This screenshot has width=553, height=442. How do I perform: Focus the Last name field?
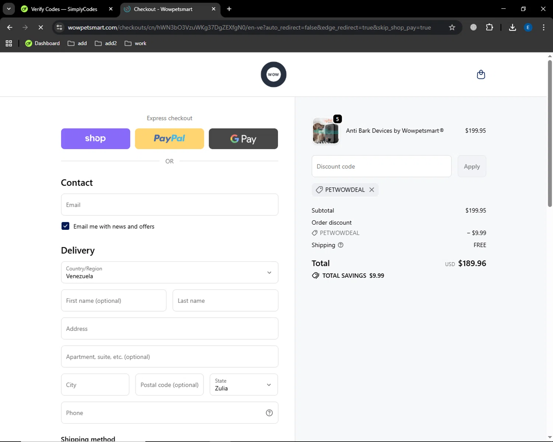pyautogui.click(x=225, y=301)
